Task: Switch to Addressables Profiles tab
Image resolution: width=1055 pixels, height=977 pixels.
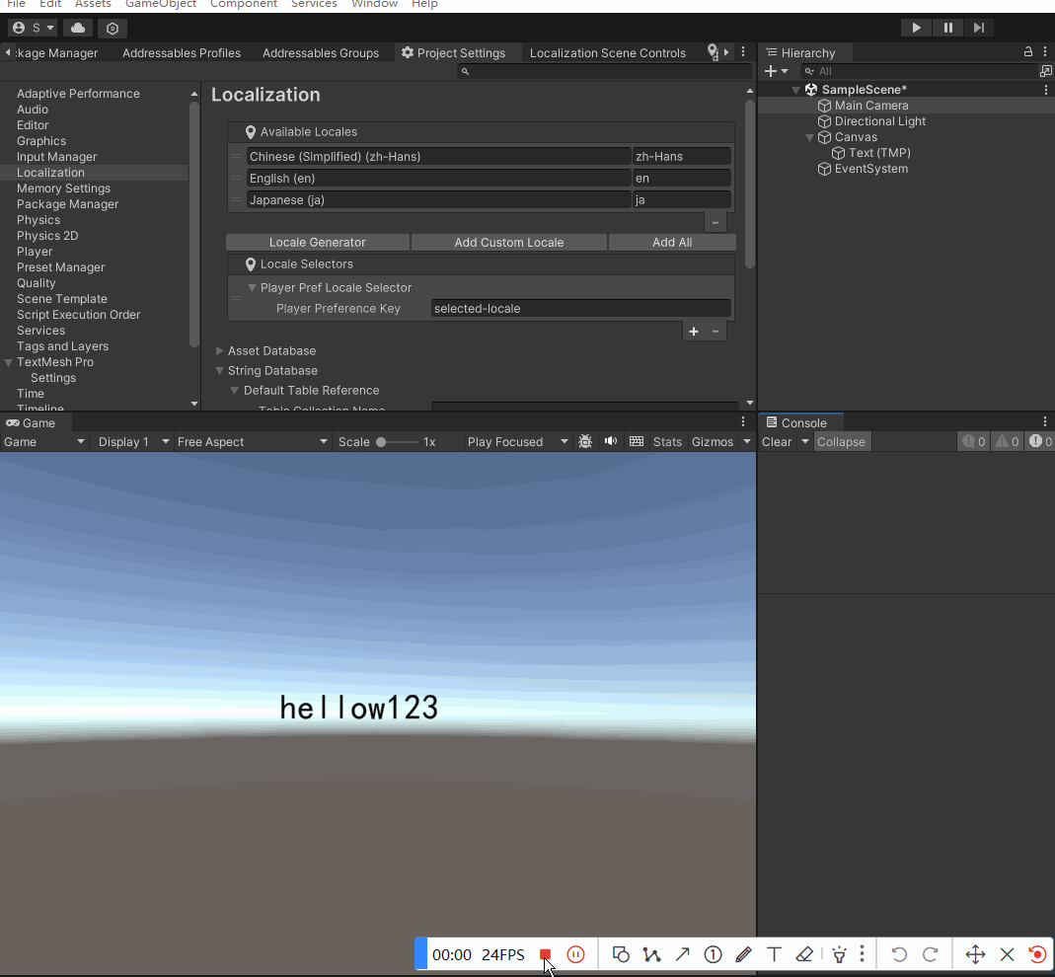Action: (x=181, y=53)
